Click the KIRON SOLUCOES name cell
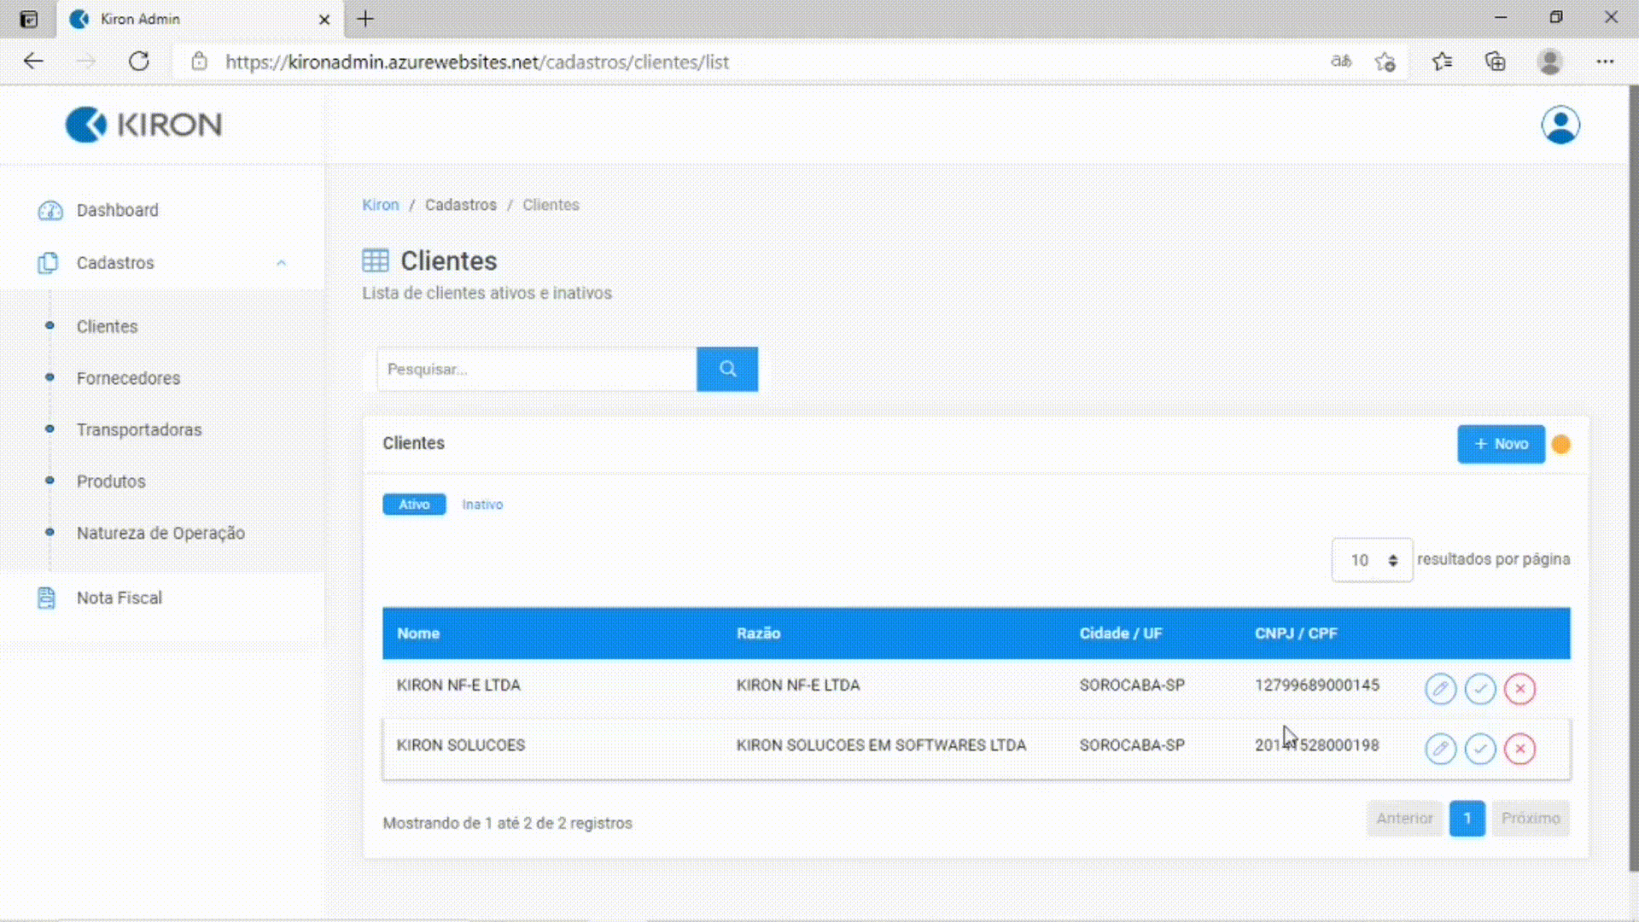This screenshot has height=922, width=1639. [460, 745]
